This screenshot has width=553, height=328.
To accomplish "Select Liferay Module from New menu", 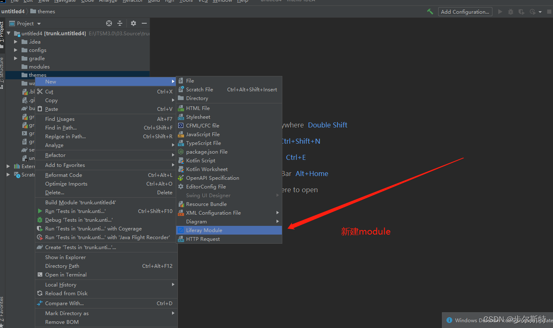I will 229,230.
